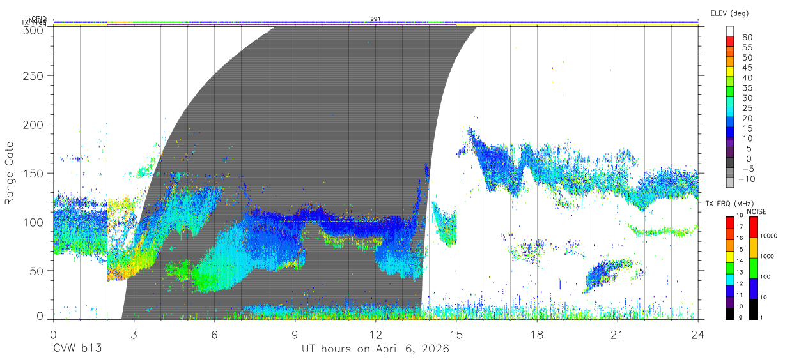
Task: Click the 250 tick label on Range Gate axis
Action: tap(34, 75)
